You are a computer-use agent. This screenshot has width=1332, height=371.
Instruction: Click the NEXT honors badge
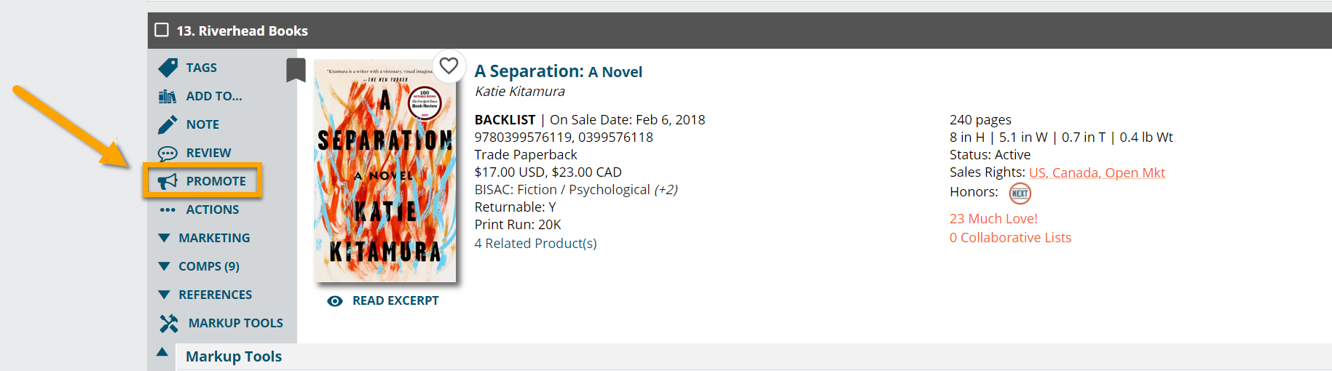(1020, 193)
